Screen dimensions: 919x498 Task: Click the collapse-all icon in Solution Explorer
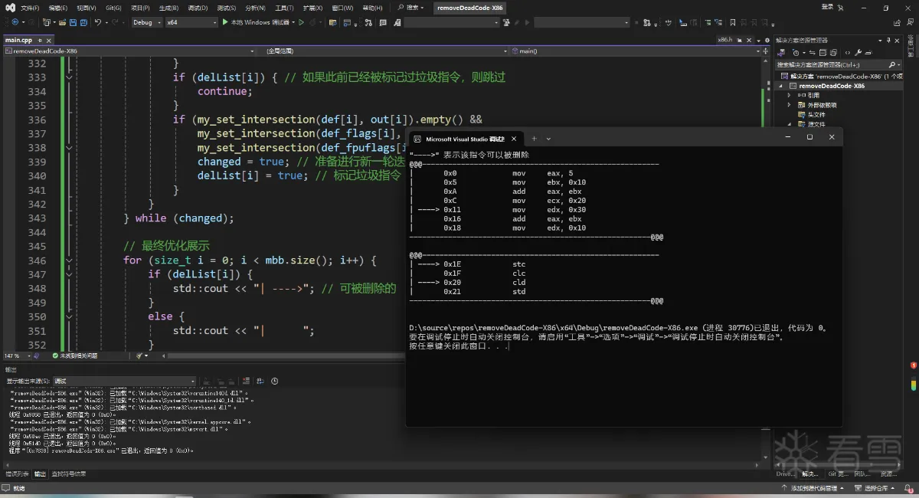tap(823, 53)
